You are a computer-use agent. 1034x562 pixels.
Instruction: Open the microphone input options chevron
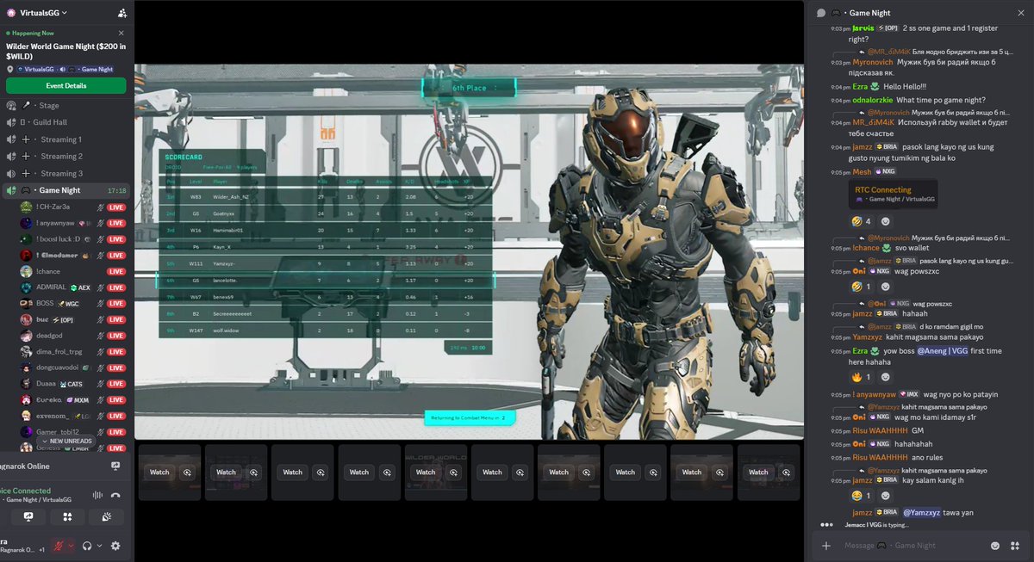[x=71, y=546]
